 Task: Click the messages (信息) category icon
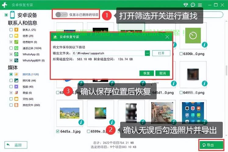tap(16, 36)
